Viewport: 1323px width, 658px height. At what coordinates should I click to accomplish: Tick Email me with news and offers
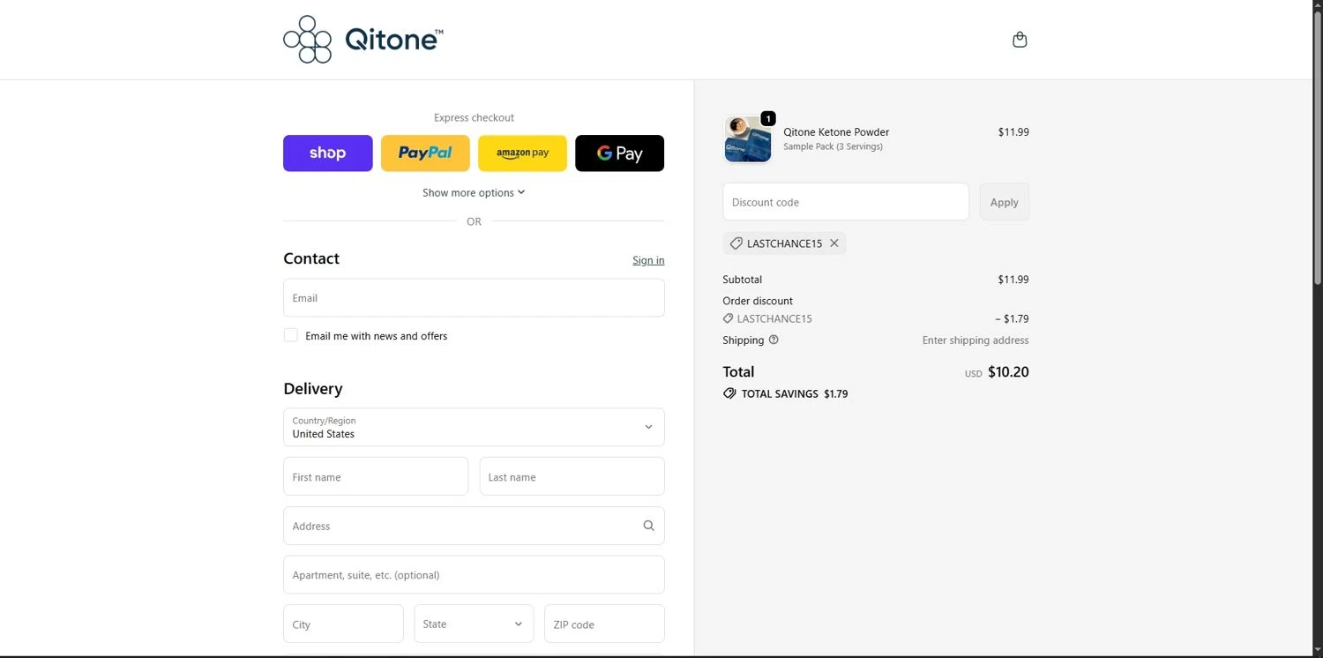[x=290, y=335]
